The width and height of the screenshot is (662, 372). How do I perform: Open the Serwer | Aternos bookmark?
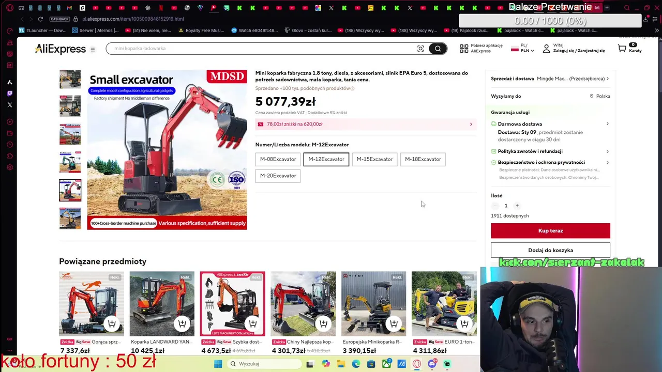pyautogui.click(x=95, y=30)
